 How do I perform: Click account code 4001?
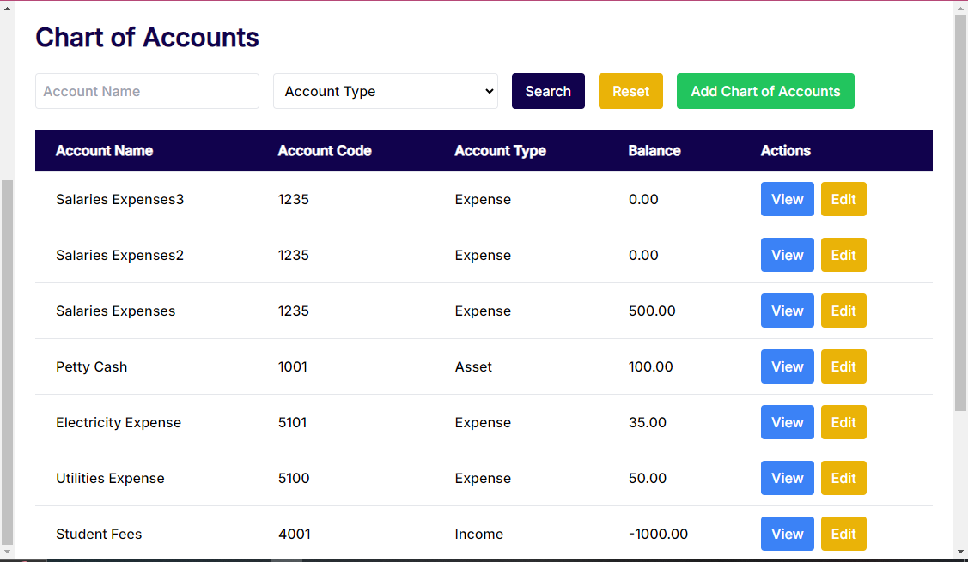click(295, 534)
